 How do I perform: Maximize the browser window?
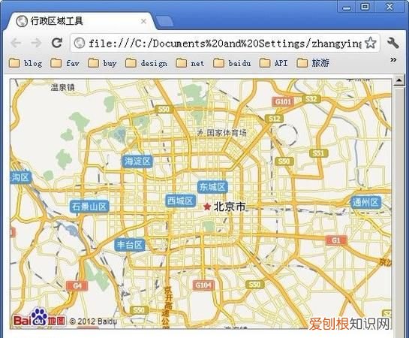point(365,7)
